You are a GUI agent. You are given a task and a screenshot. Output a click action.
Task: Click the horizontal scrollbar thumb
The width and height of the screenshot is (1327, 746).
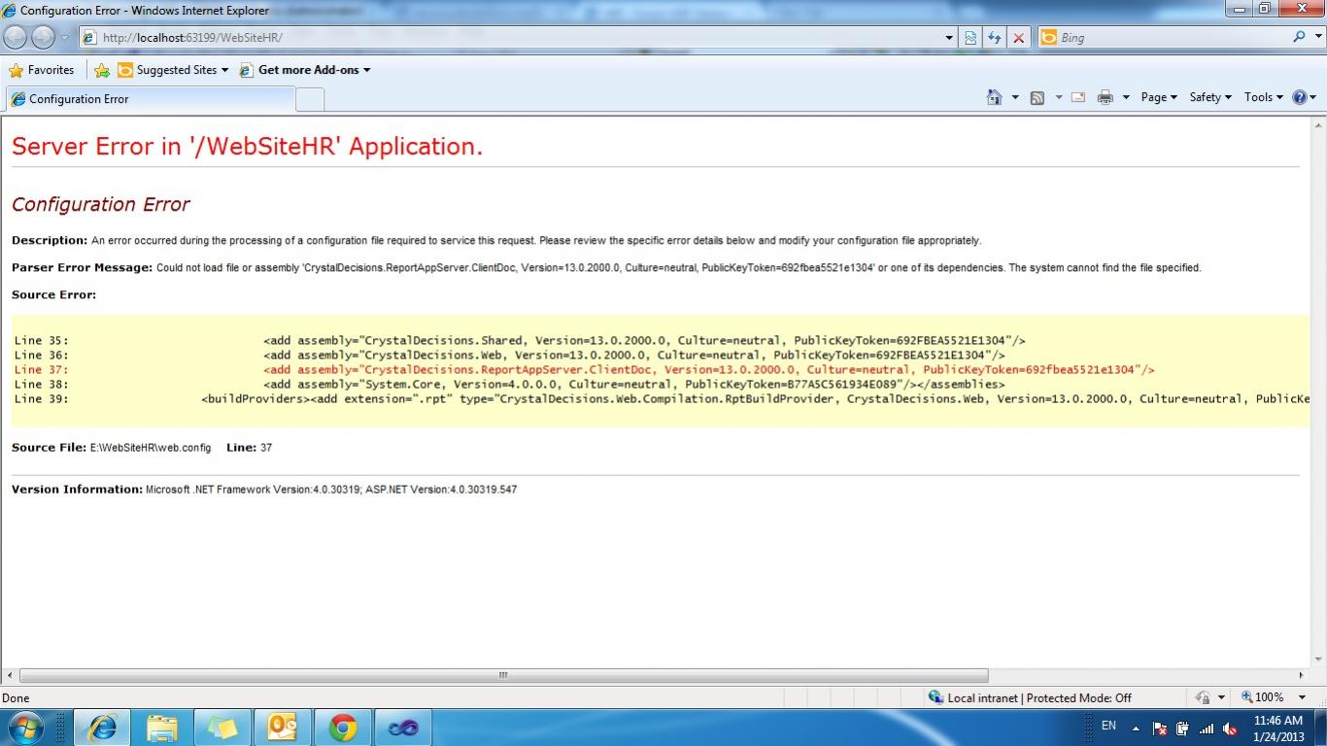pos(503,675)
